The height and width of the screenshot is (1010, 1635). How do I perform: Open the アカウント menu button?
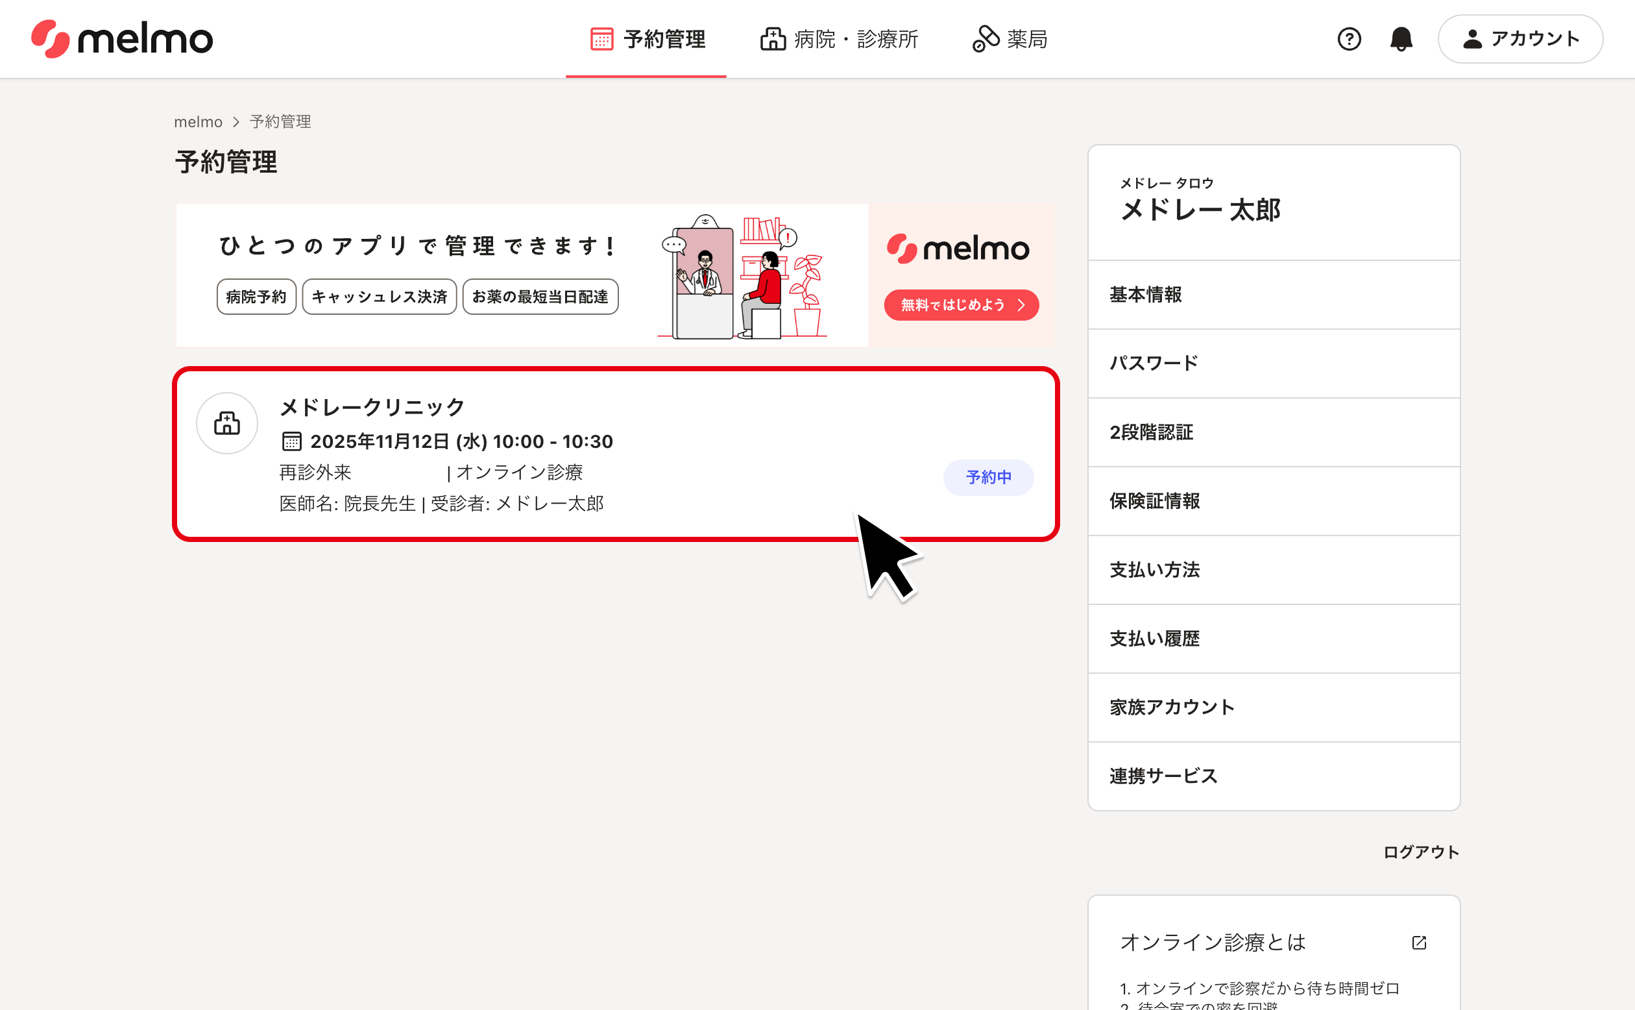(1520, 39)
